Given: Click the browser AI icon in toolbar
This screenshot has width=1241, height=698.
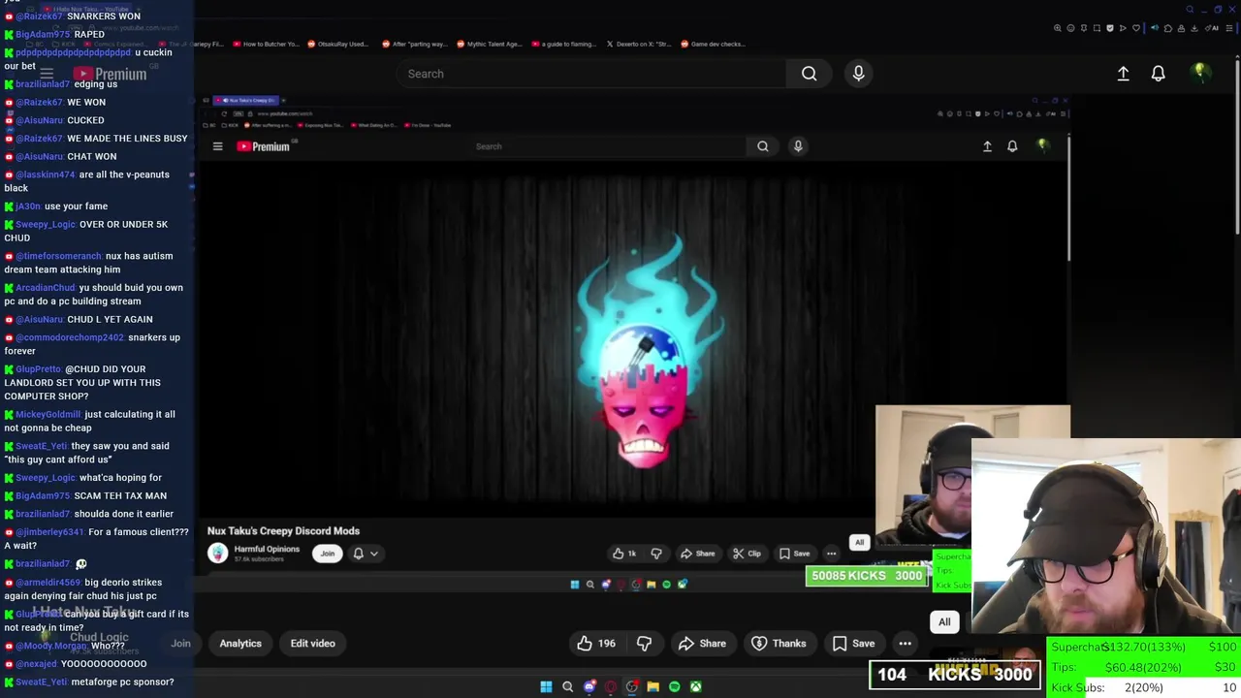Looking at the screenshot, I should click(x=1213, y=28).
